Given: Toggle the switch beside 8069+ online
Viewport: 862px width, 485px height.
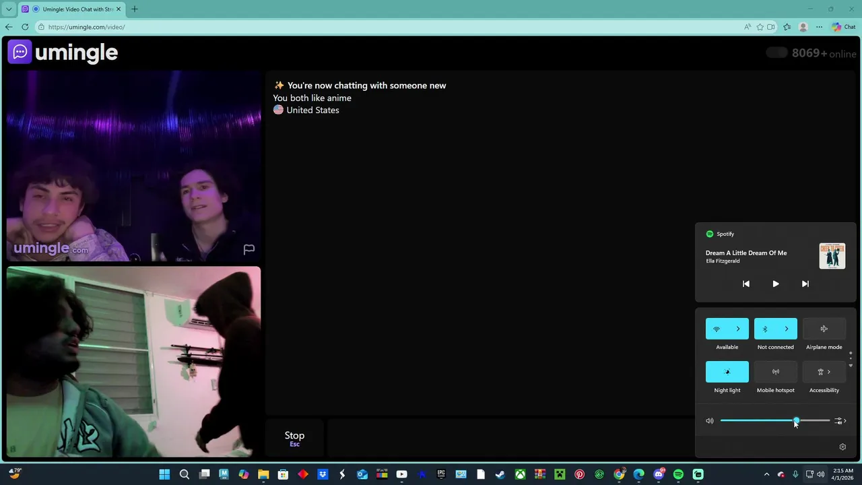Looking at the screenshot, I should (x=776, y=53).
